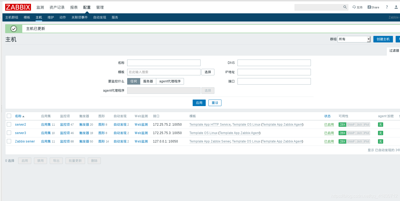Click 选择 button next to 模板 field
Image resolution: width=400 pixels, height=201 pixels.
(208, 72)
